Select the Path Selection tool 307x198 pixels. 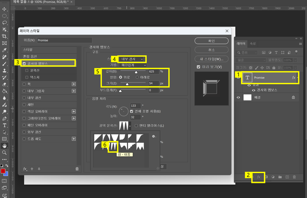coord(5,132)
